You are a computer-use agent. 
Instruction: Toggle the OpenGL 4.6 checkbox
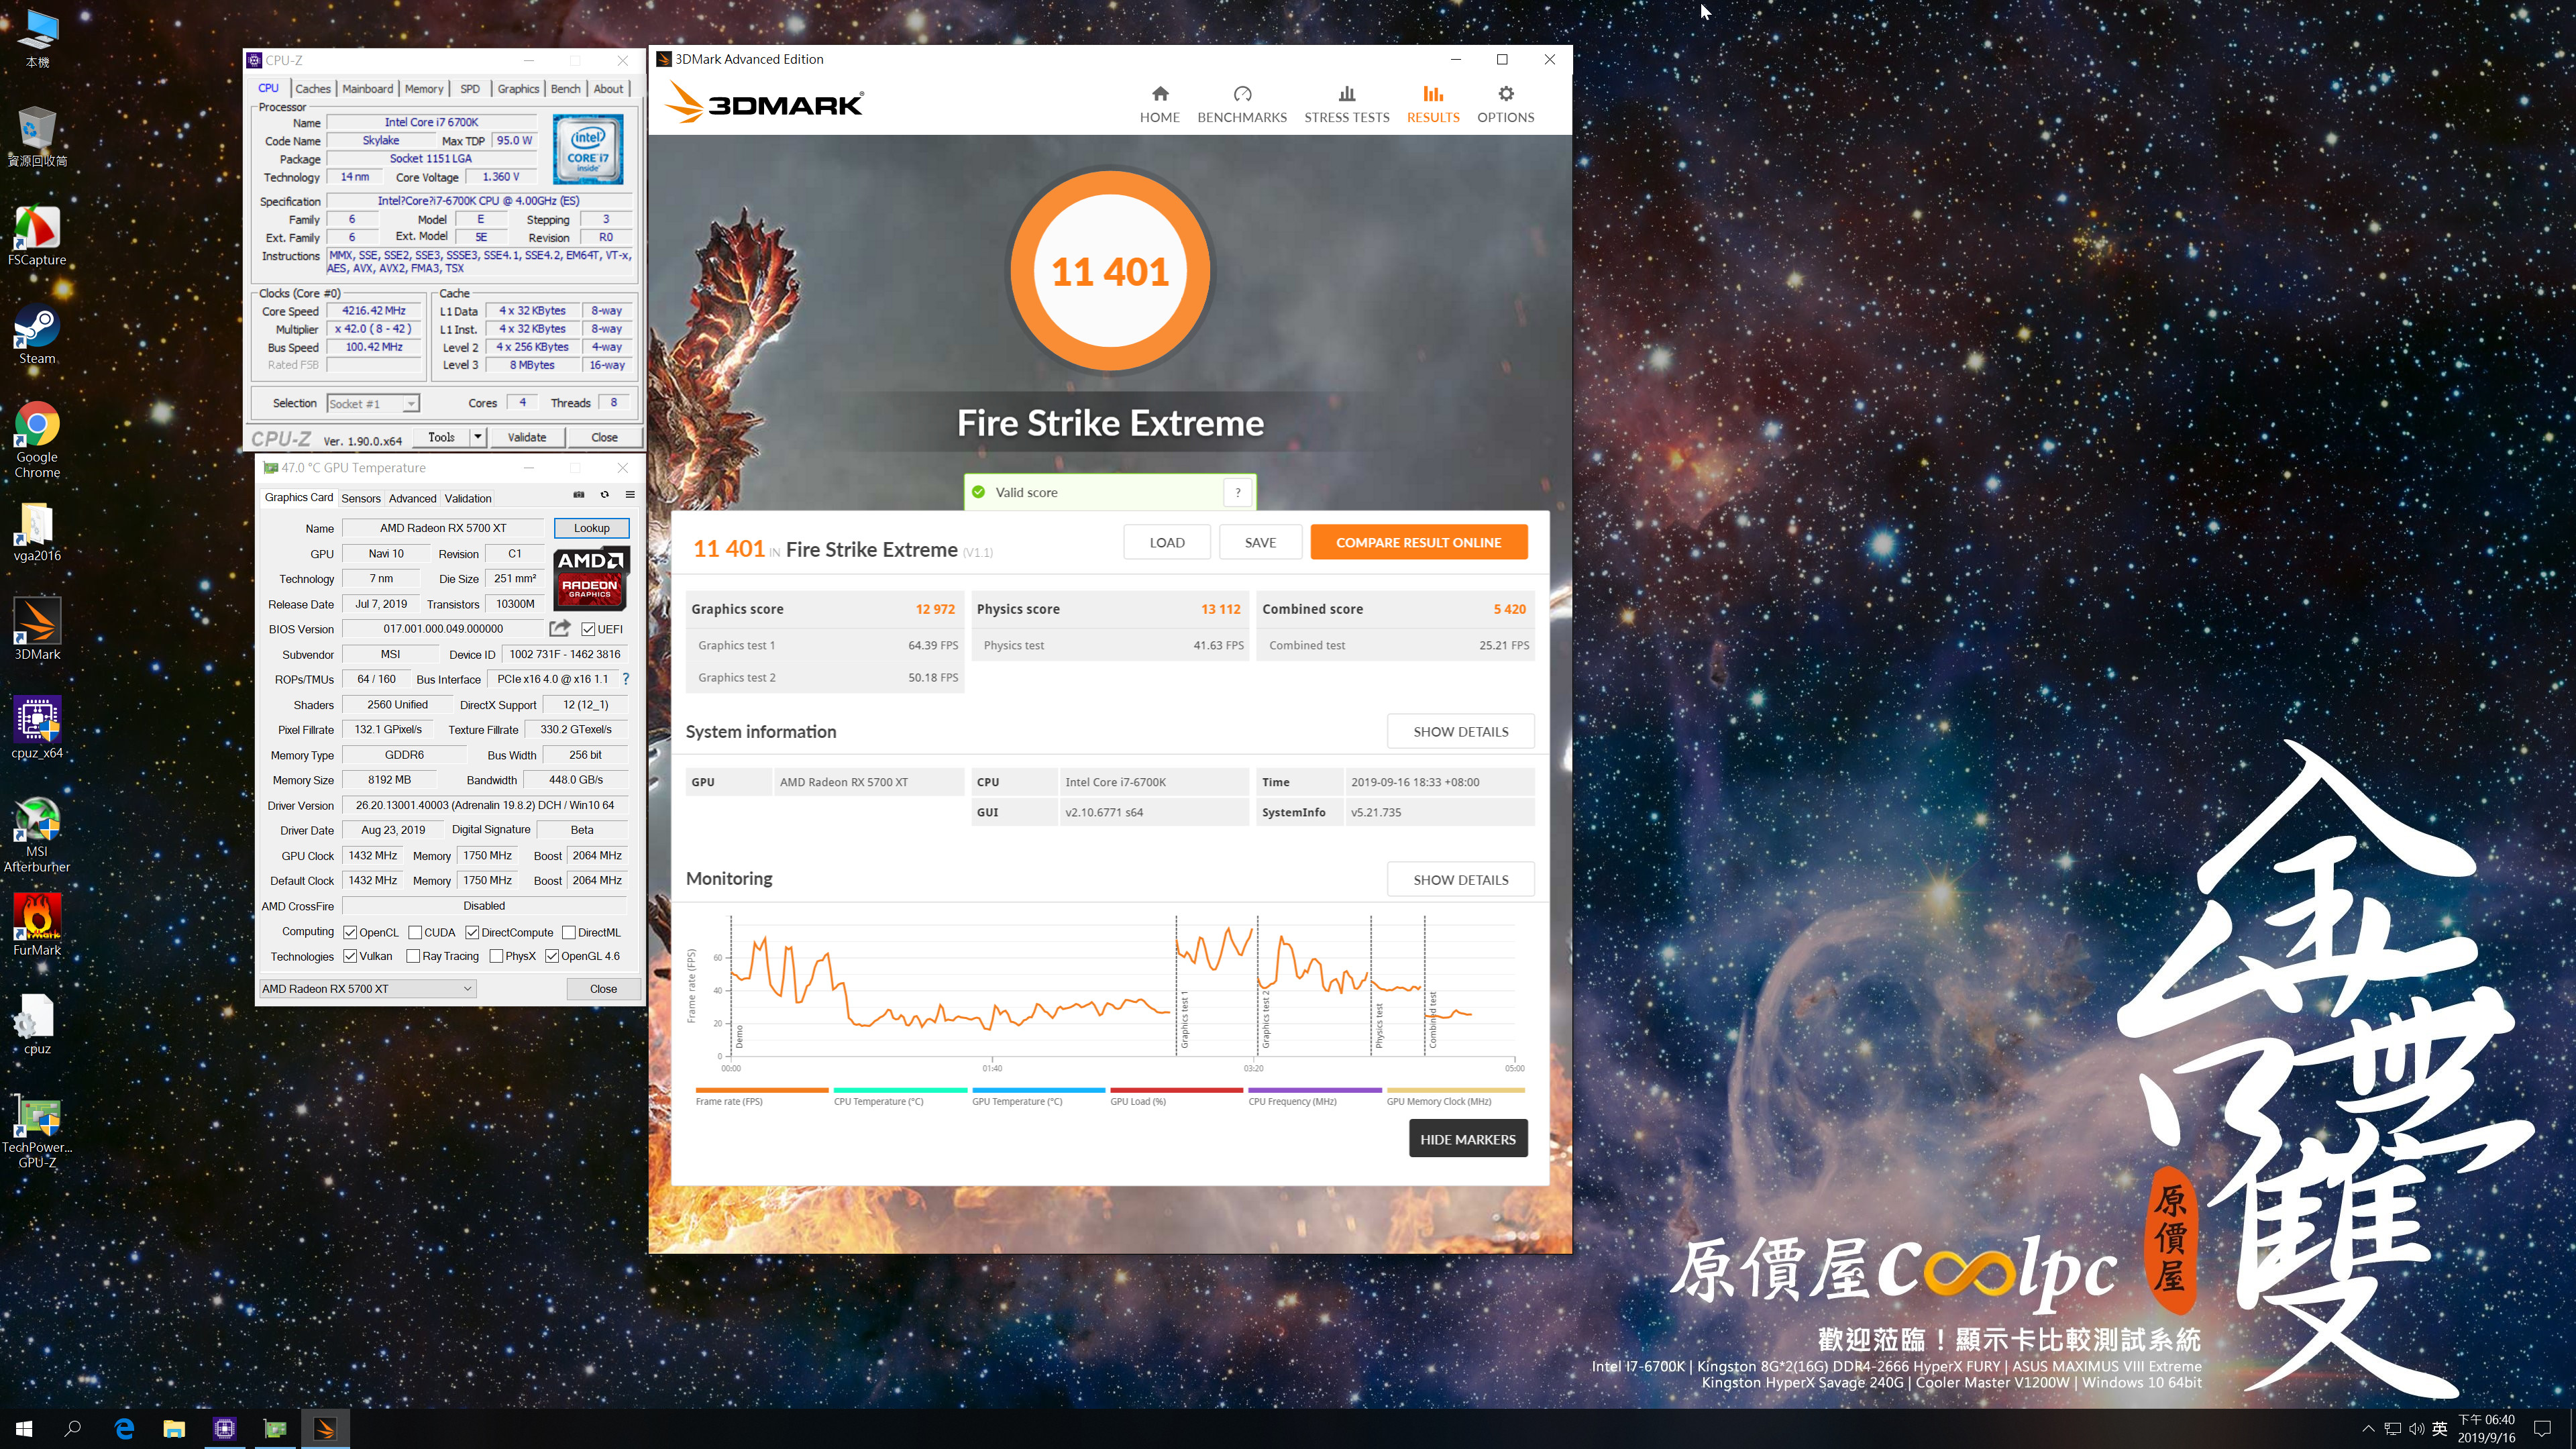(x=551, y=956)
